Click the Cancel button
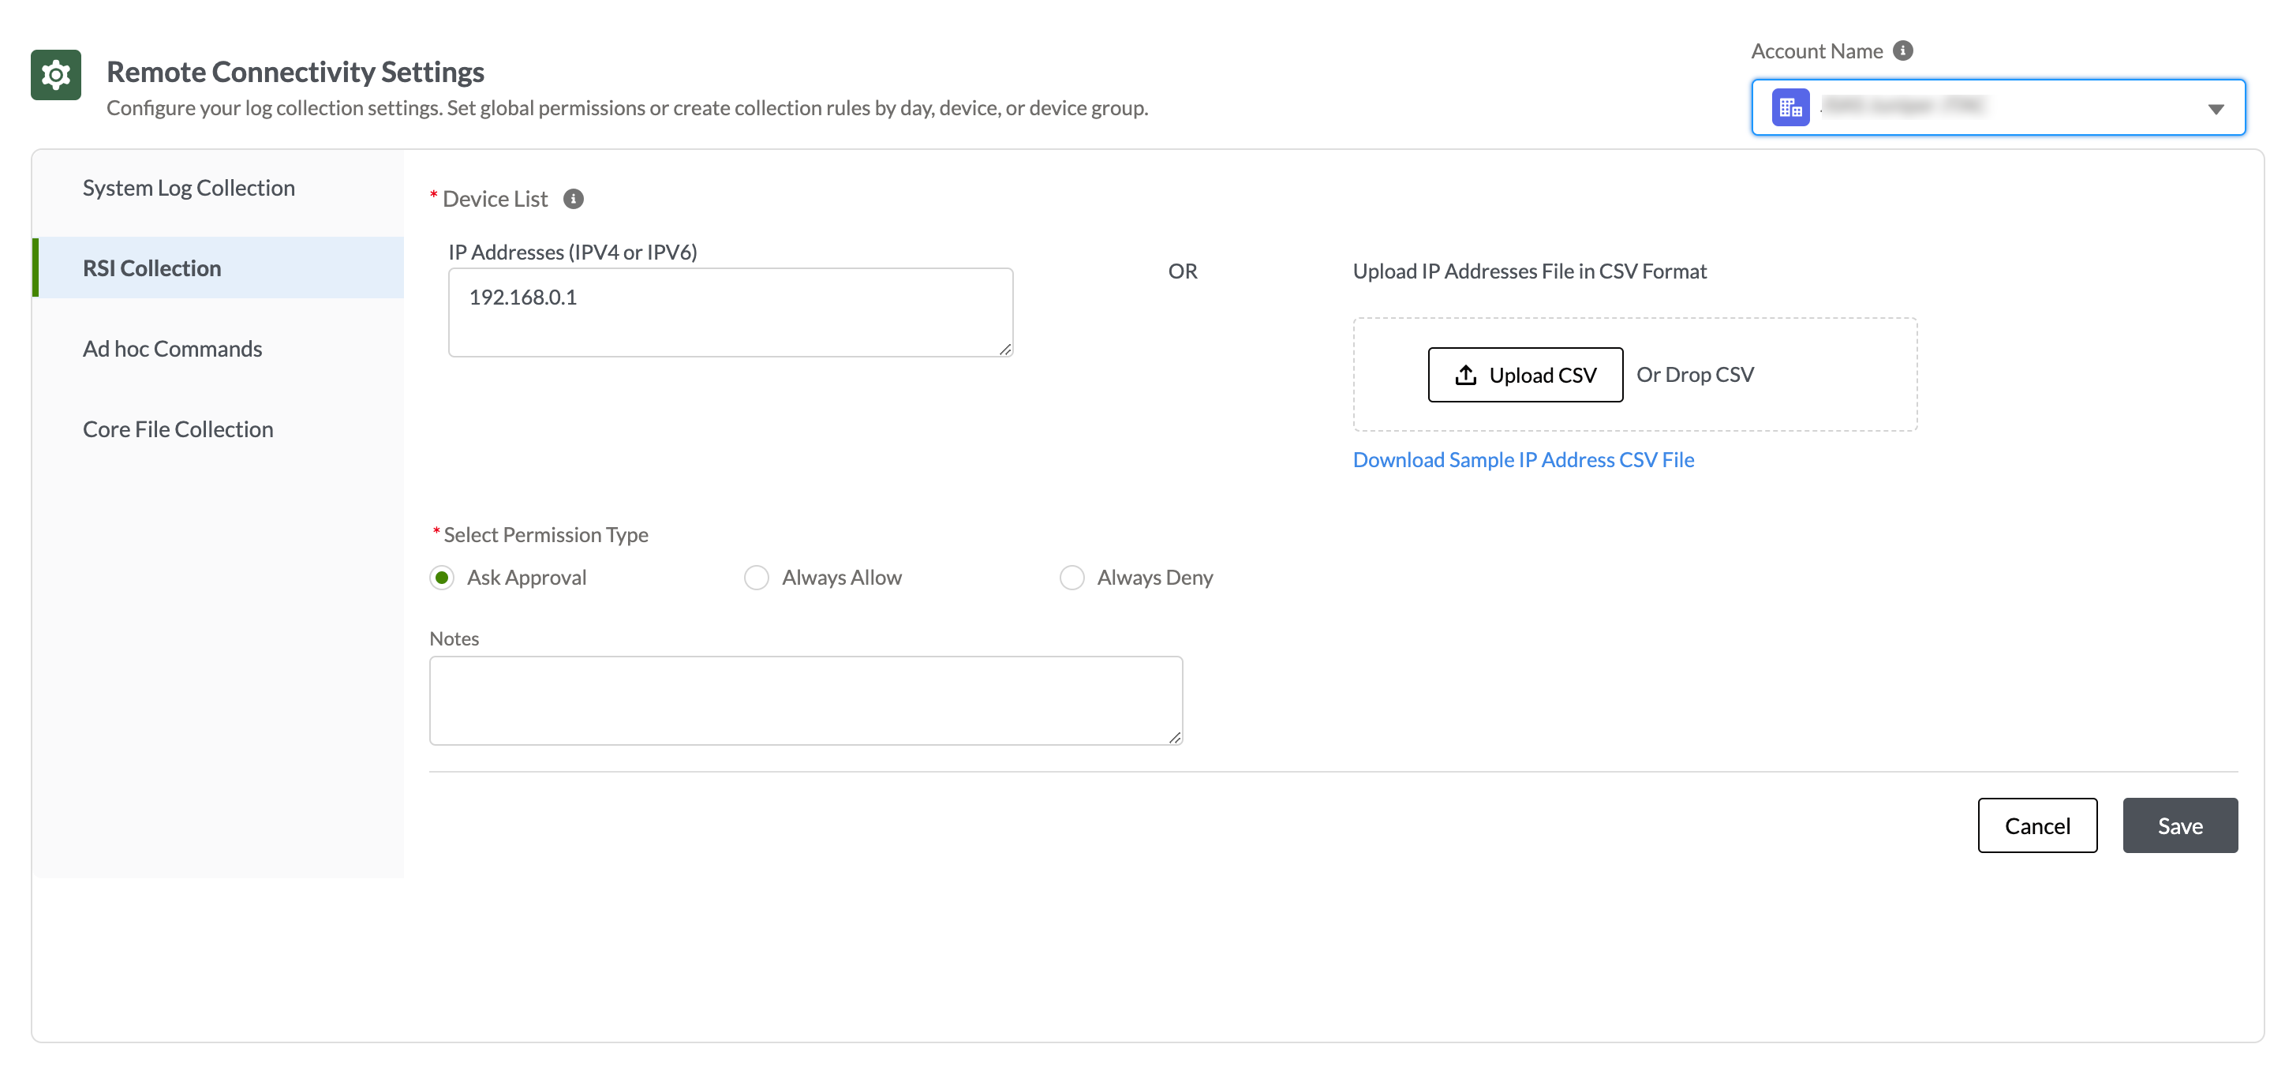This screenshot has height=1074, width=2285. pos(2036,825)
